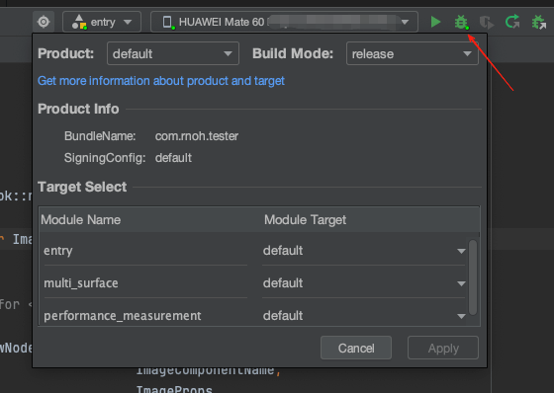Click the Module Target column header

306,220
